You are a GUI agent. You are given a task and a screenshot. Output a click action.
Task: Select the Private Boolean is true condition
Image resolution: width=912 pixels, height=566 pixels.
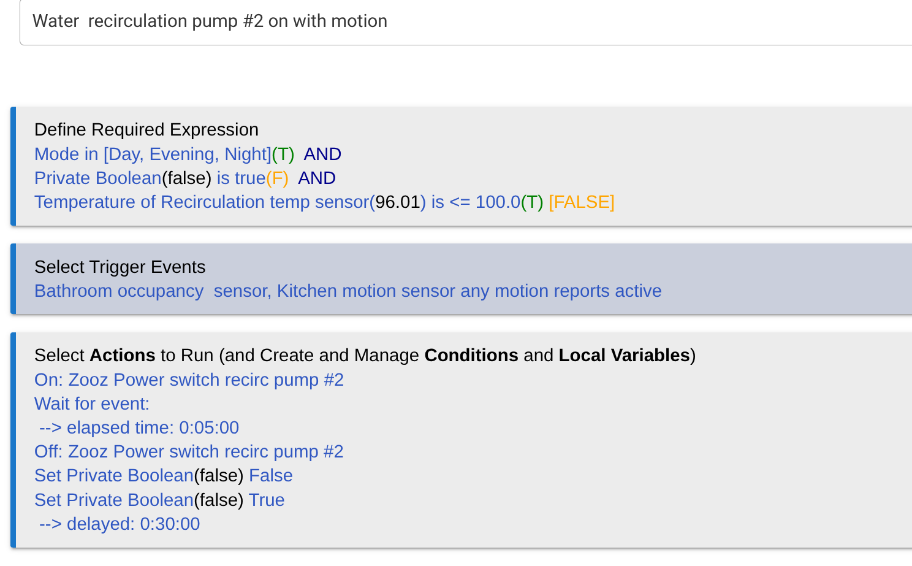click(x=150, y=178)
